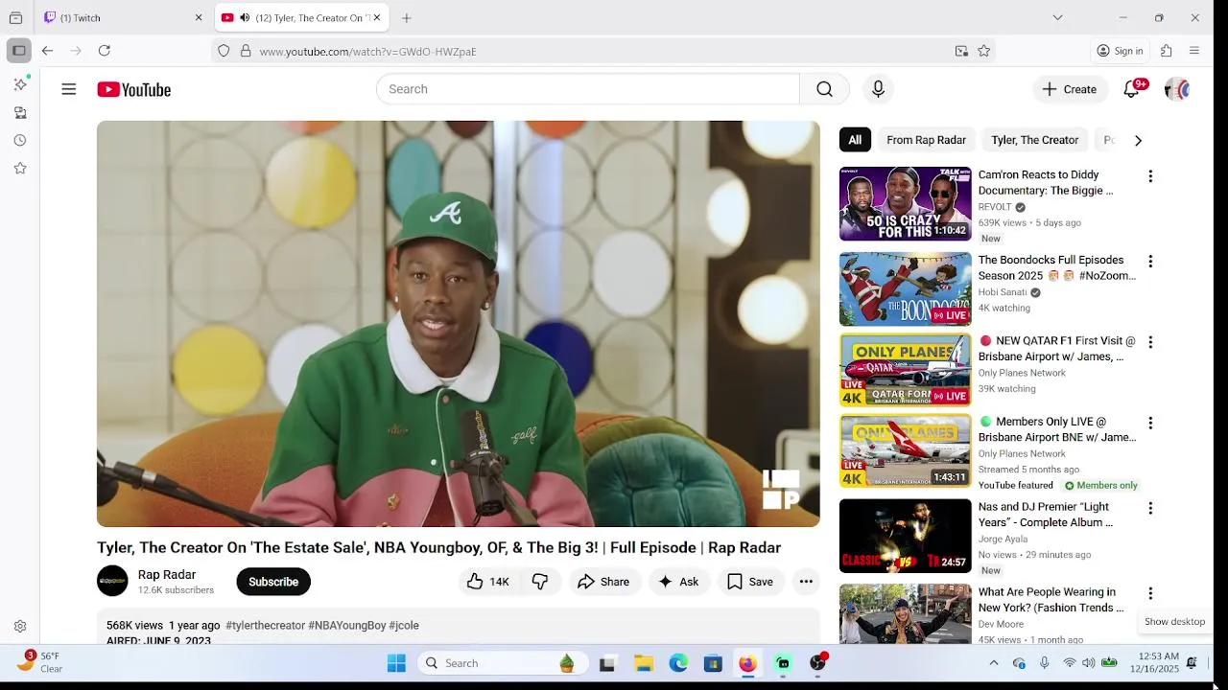Open Firefox extensions puzzle icon
1228x690 pixels.
click(1167, 51)
